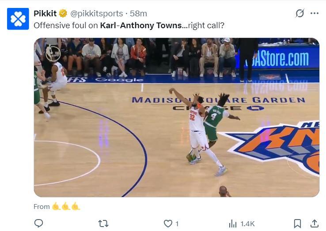Click the gold verified badge beside Pikkit

(64, 14)
